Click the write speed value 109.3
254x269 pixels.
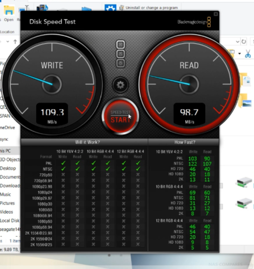coord(52,112)
